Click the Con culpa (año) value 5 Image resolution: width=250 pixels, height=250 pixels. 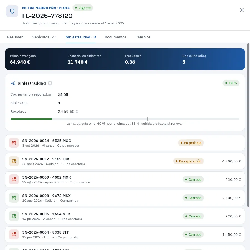184,62
